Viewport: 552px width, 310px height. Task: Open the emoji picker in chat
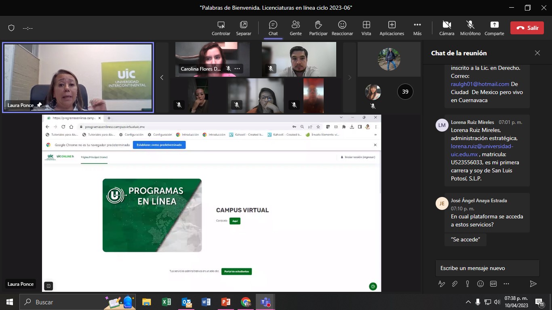coord(480,284)
